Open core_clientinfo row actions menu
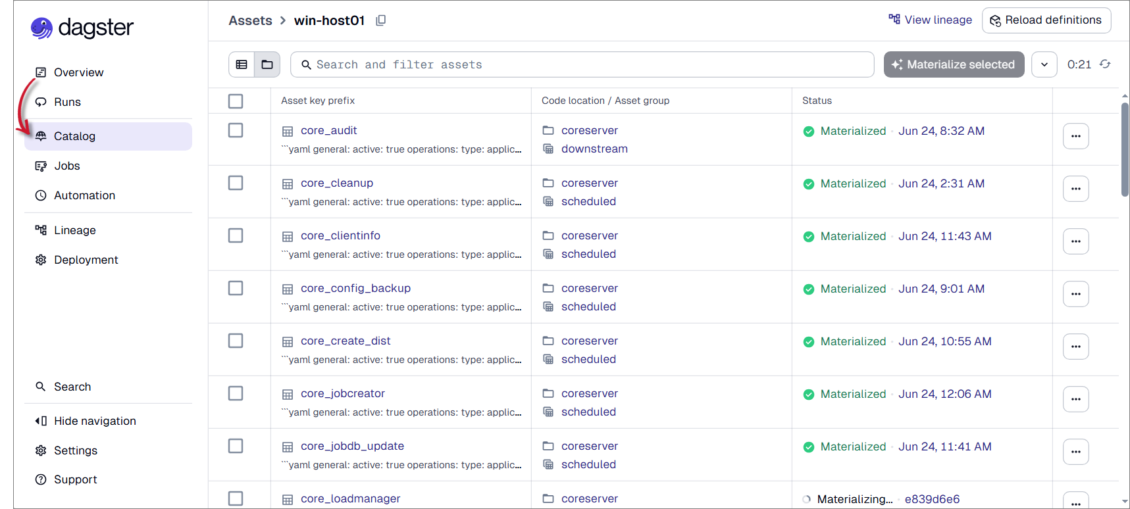The image size is (1130, 509). [1076, 241]
